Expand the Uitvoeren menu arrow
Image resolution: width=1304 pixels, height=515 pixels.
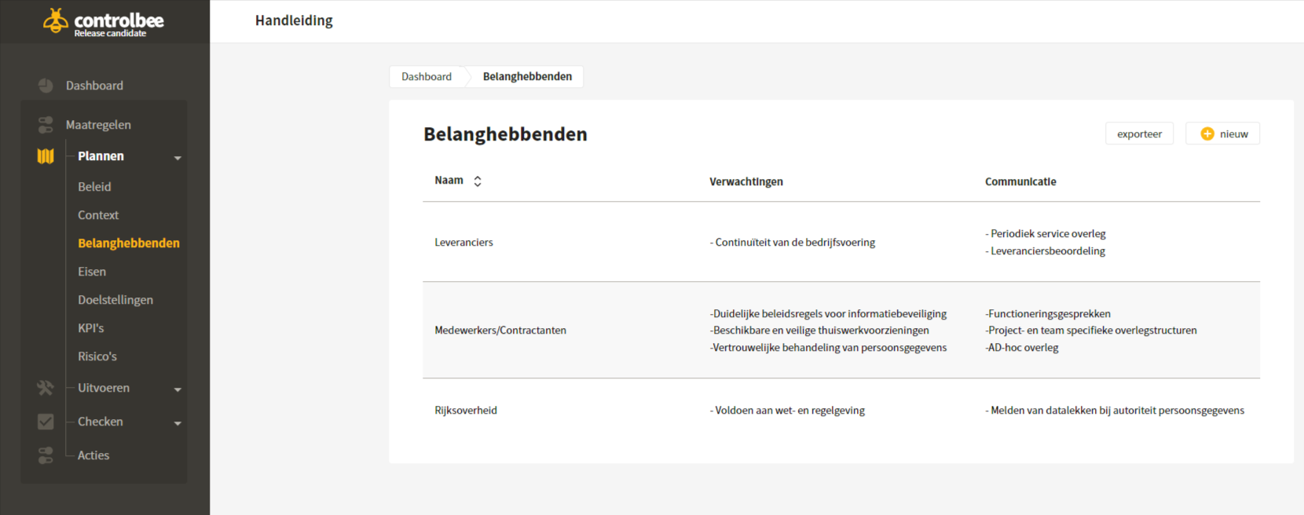click(178, 389)
